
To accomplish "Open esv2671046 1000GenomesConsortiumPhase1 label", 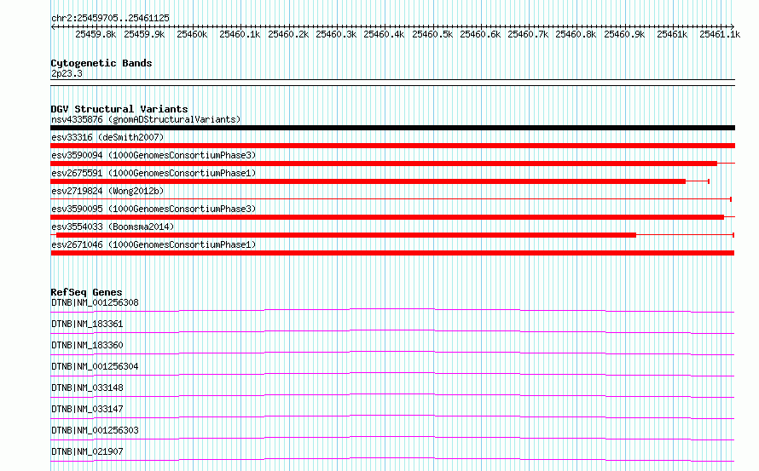I will (x=154, y=244).
